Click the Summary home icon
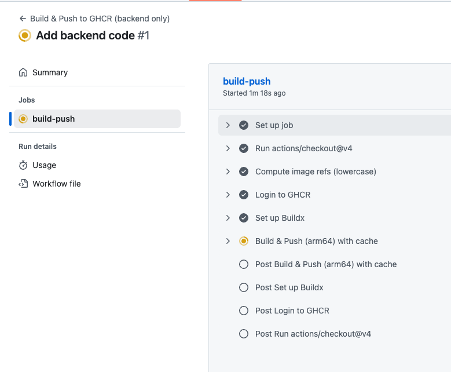This screenshot has height=372, width=451. (x=23, y=72)
